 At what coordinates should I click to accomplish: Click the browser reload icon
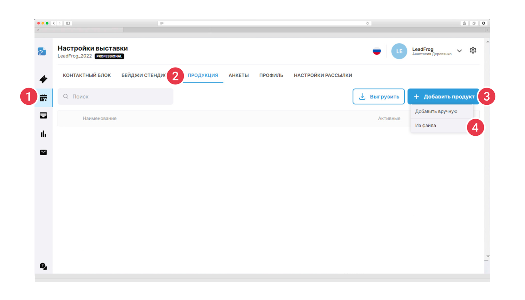click(367, 23)
